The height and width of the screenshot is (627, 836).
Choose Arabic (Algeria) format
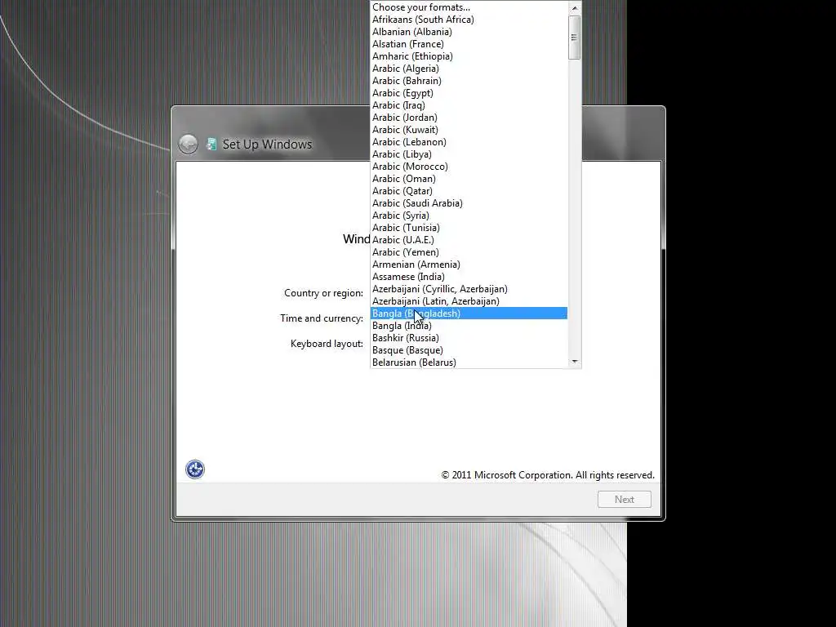click(469, 69)
